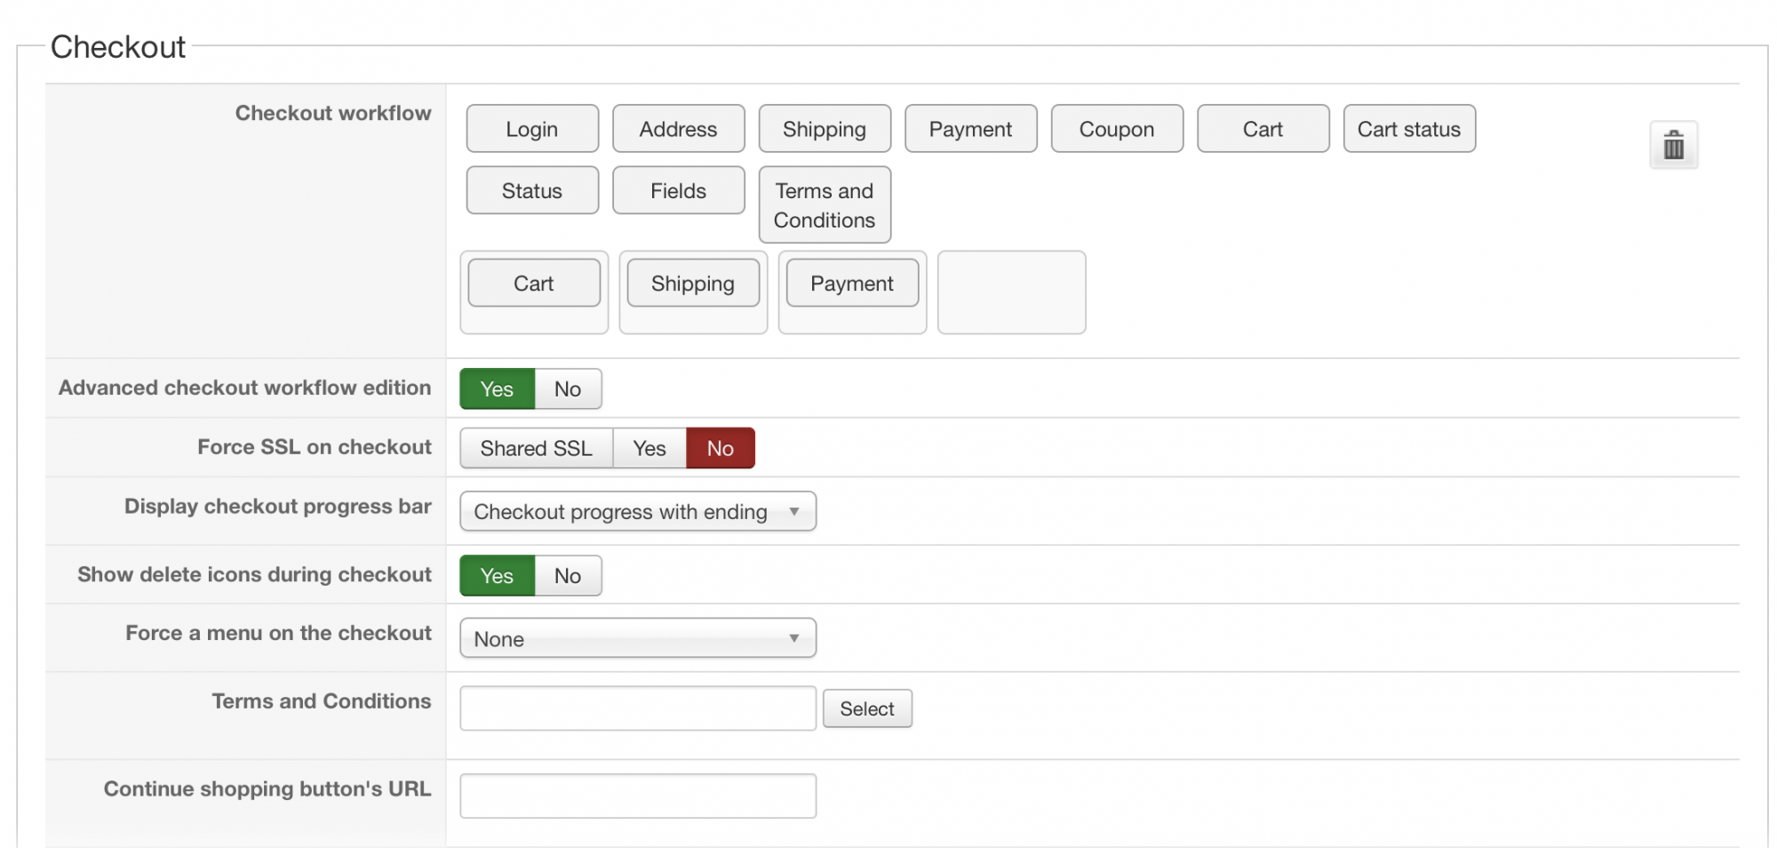Expand Force a menu on checkout dropdown
The image size is (1777, 848).
pyautogui.click(x=637, y=638)
